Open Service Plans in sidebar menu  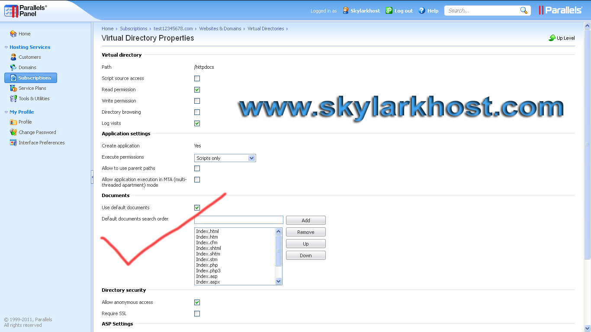(x=32, y=88)
